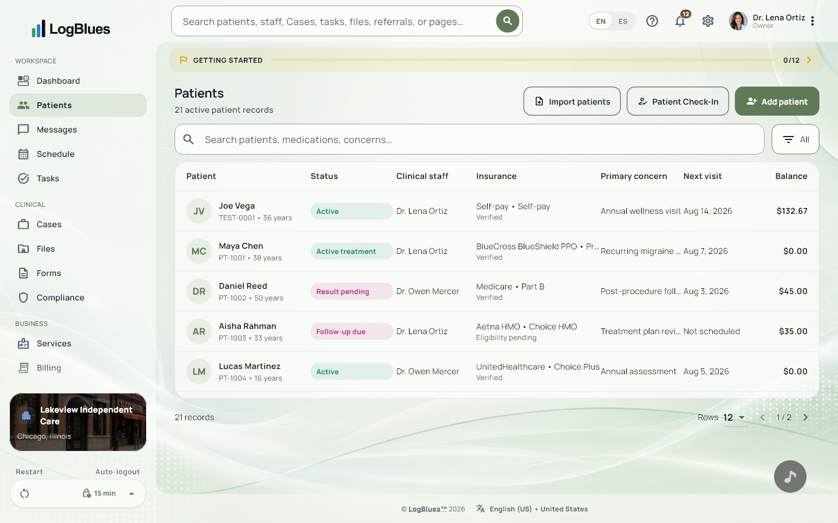Sort by the Balance column header

791,176
